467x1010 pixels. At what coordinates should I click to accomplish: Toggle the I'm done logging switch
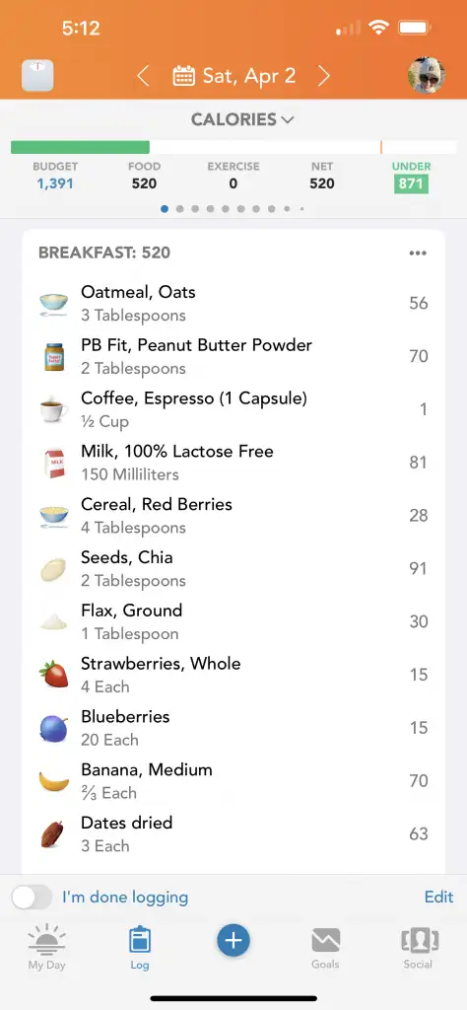click(33, 898)
